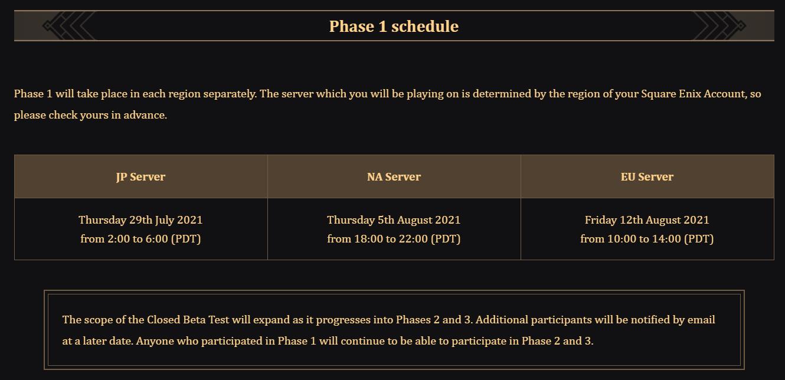The height and width of the screenshot is (380, 785).
Task: Click the "Friday 12th August 2021" date
Action: 647,220
